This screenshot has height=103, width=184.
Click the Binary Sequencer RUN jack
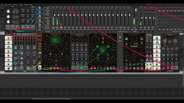coord(28,48)
